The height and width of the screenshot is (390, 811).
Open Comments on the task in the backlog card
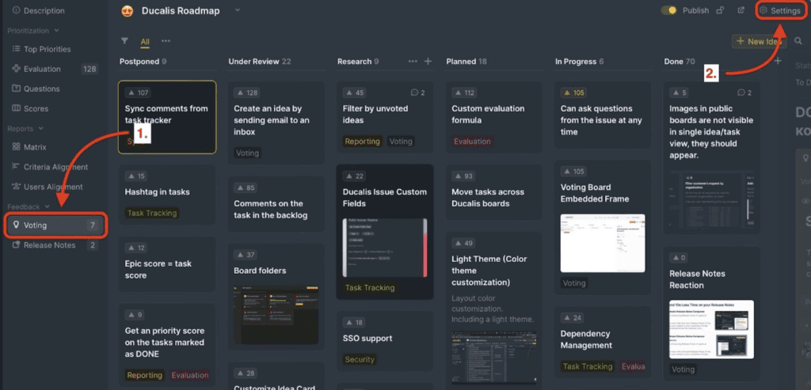pos(276,204)
